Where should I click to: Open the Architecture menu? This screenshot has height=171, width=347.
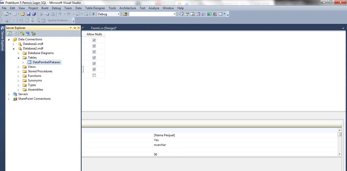tap(128, 8)
